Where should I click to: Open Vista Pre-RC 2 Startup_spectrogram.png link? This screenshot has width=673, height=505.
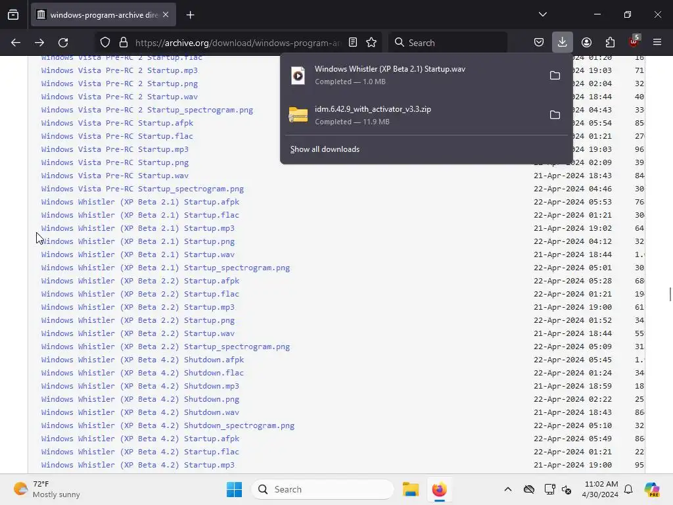pyautogui.click(x=147, y=110)
